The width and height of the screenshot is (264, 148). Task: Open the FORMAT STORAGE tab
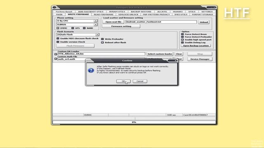coord(203,15)
